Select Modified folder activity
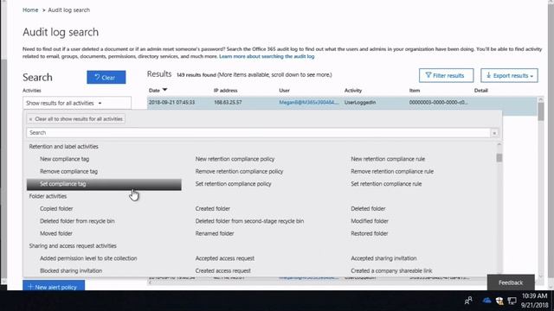Viewport: 554px width, 311px height. pos(370,221)
